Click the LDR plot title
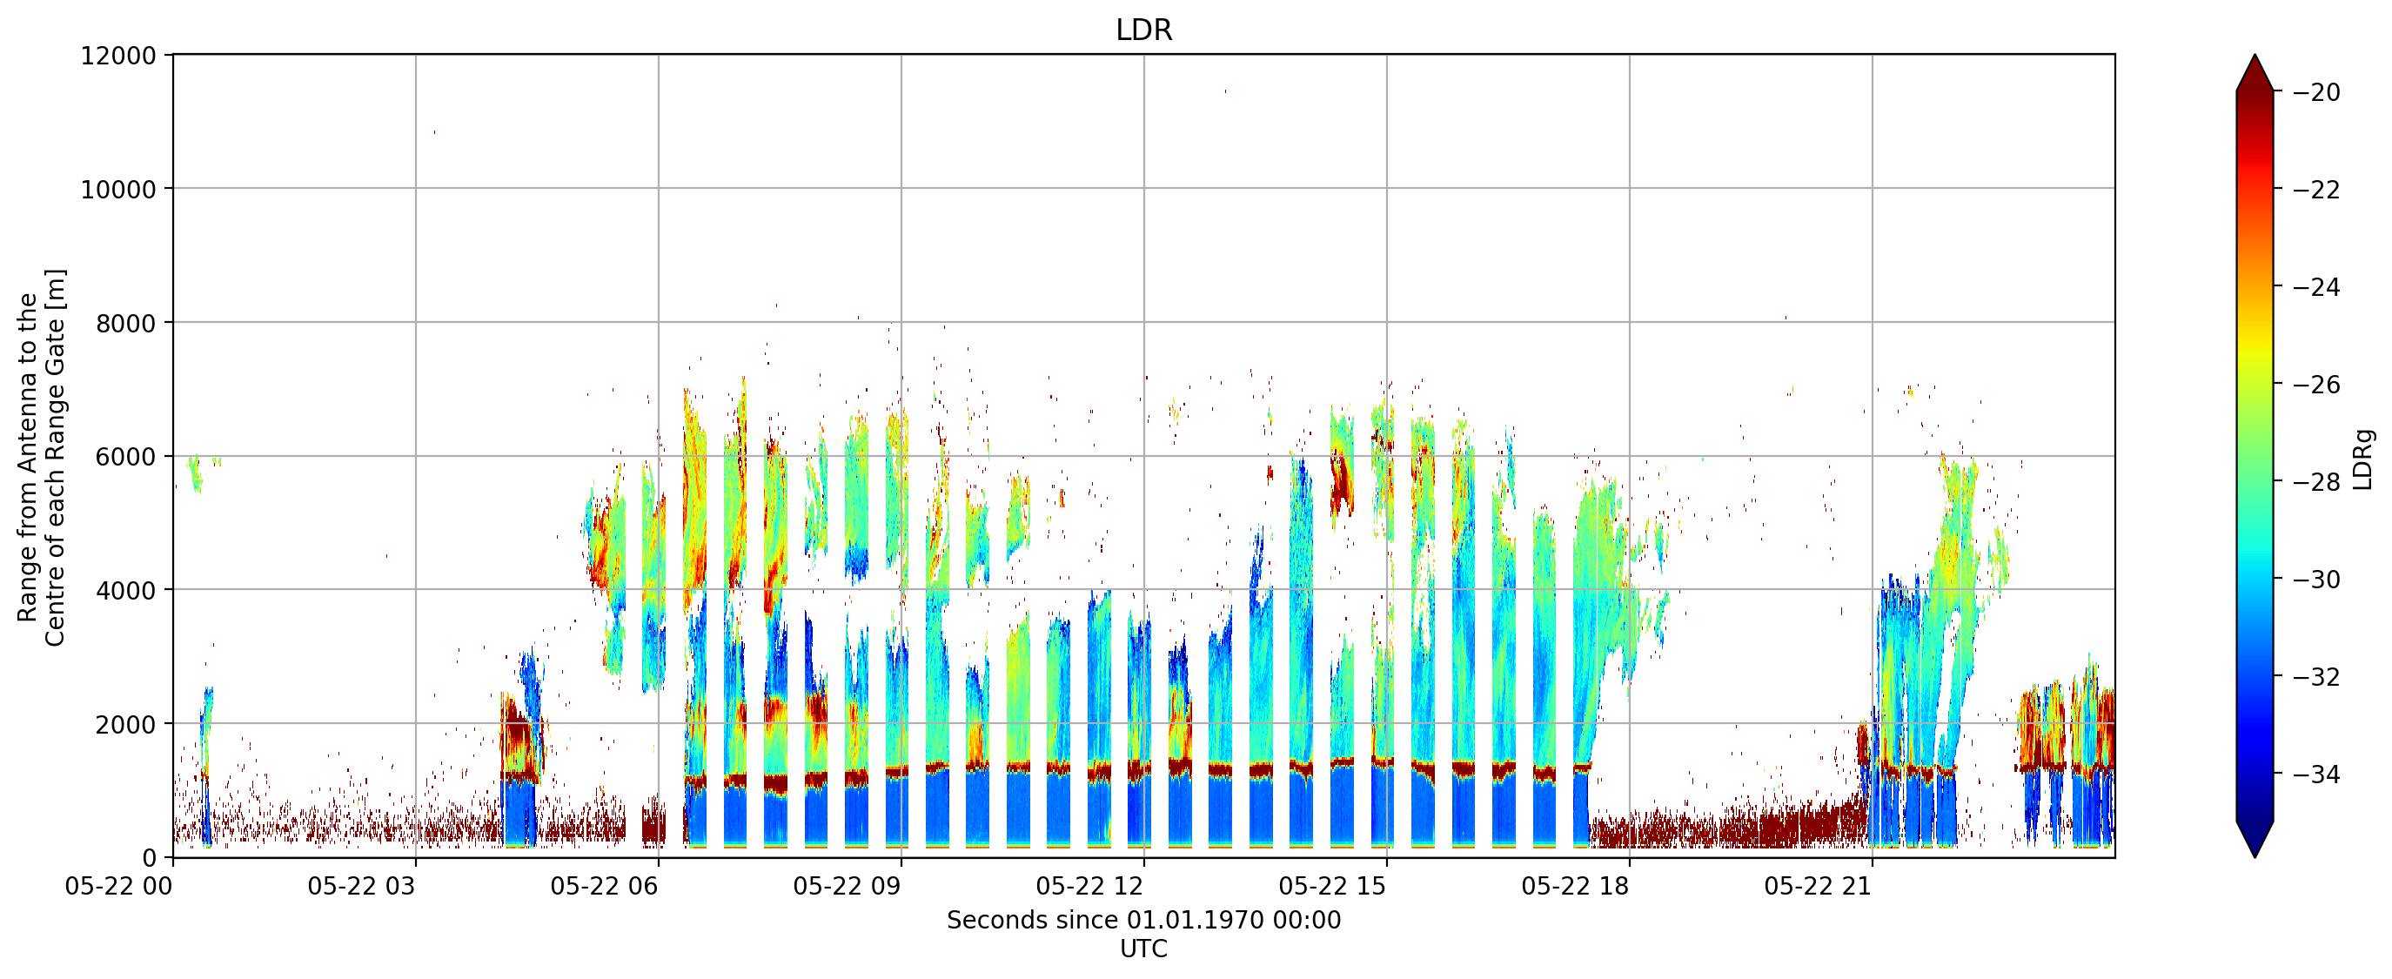 [x=1144, y=30]
